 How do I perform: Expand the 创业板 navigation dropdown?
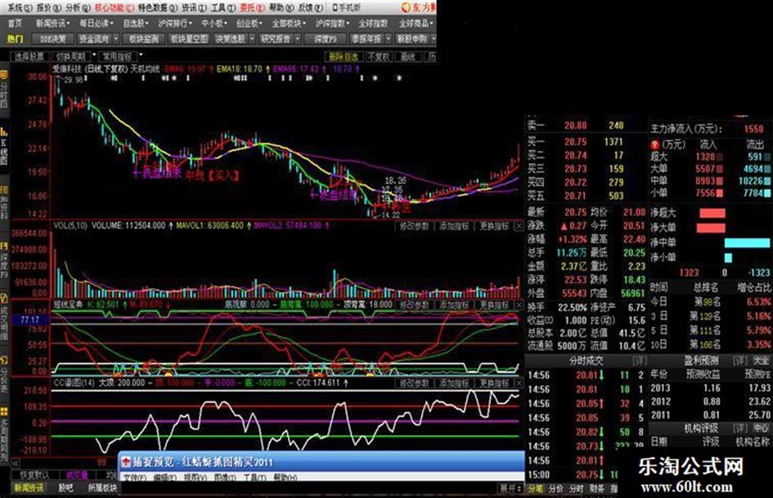click(249, 23)
